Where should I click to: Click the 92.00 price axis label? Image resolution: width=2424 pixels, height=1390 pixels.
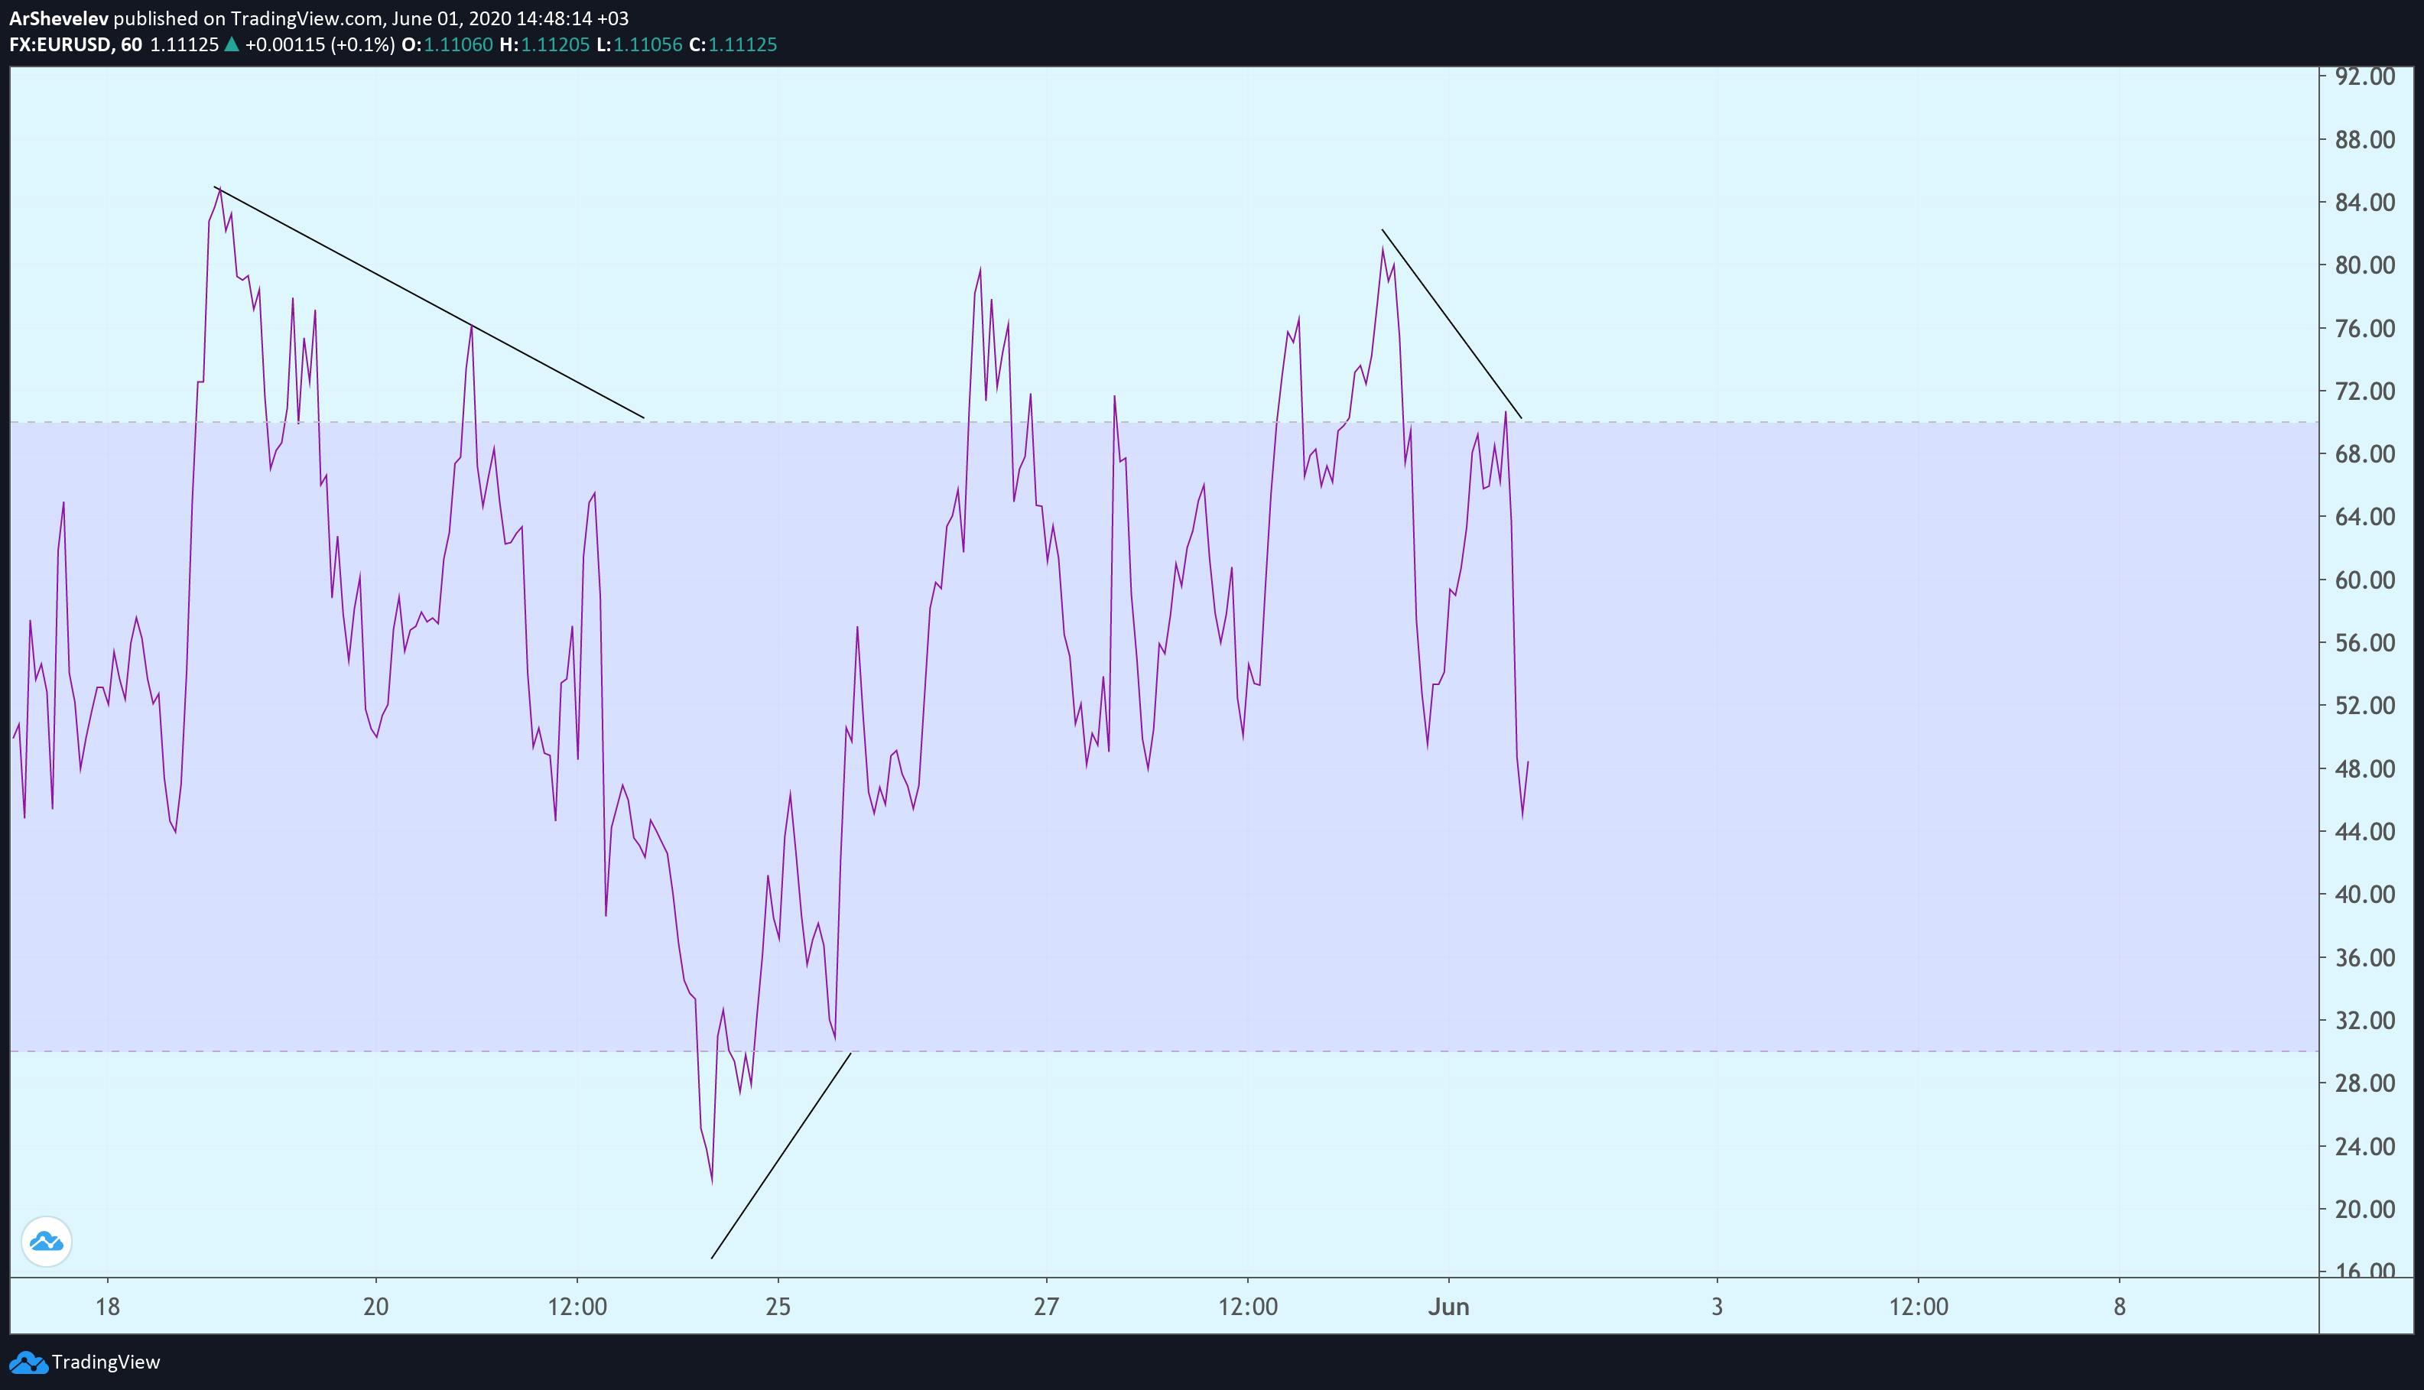tap(2365, 76)
